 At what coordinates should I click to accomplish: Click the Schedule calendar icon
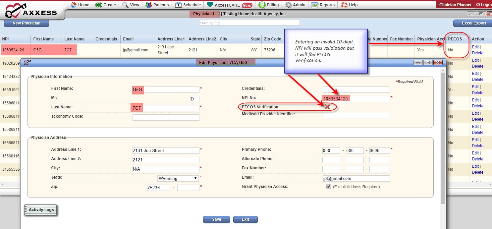click(x=178, y=5)
